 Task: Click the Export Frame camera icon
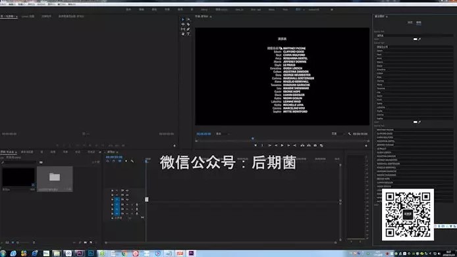click(315, 145)
